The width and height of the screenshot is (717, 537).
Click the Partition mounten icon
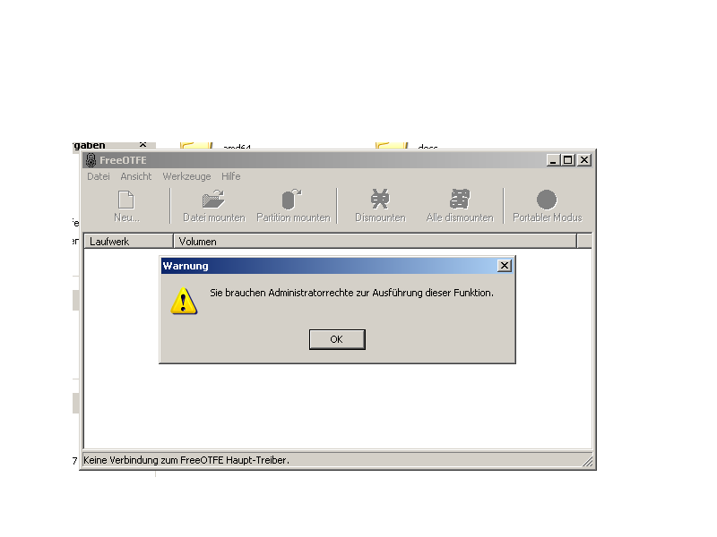pos(292,199)
